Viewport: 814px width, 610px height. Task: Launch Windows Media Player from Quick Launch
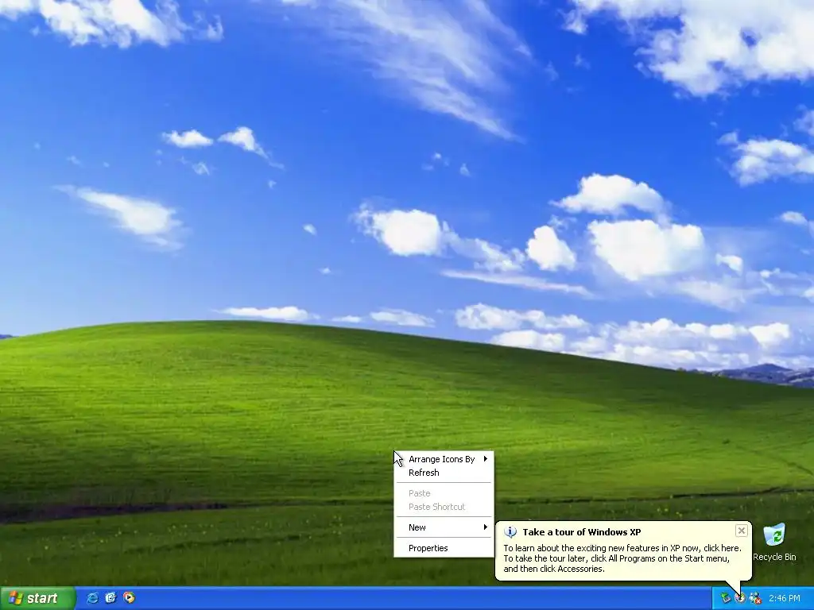click(129, 598)
